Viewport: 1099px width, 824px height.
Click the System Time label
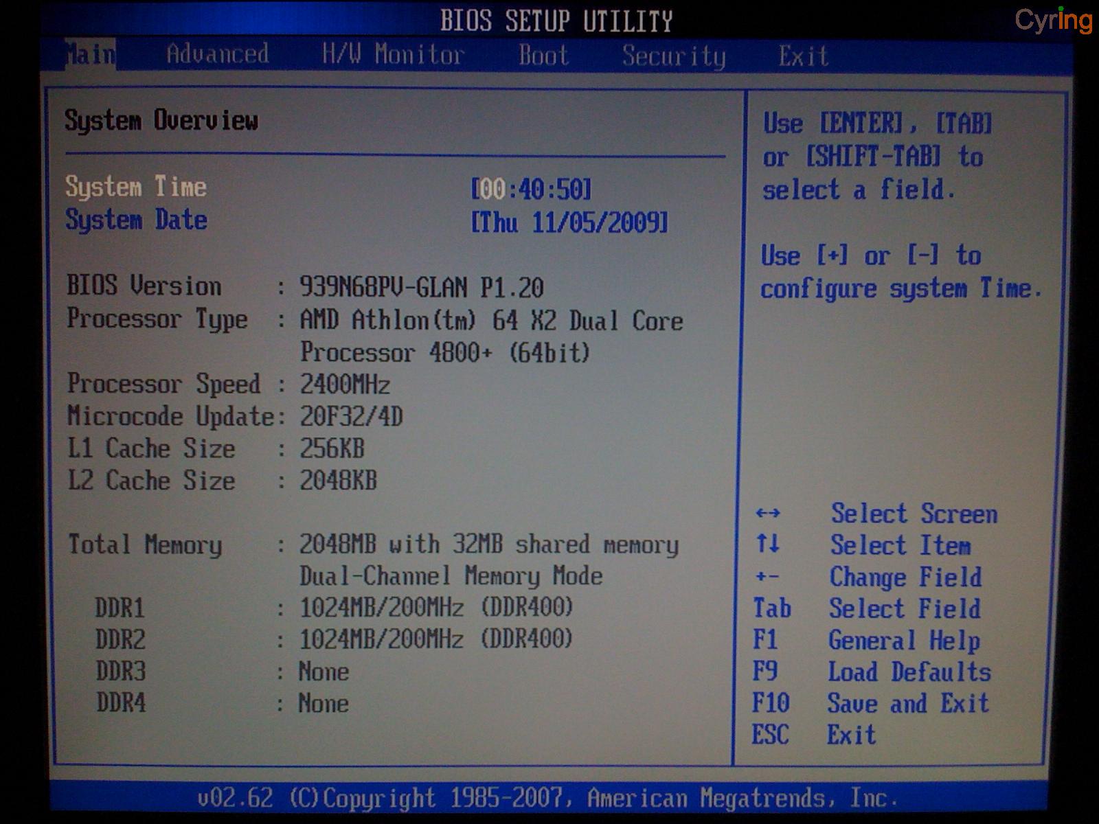(136, 187)
